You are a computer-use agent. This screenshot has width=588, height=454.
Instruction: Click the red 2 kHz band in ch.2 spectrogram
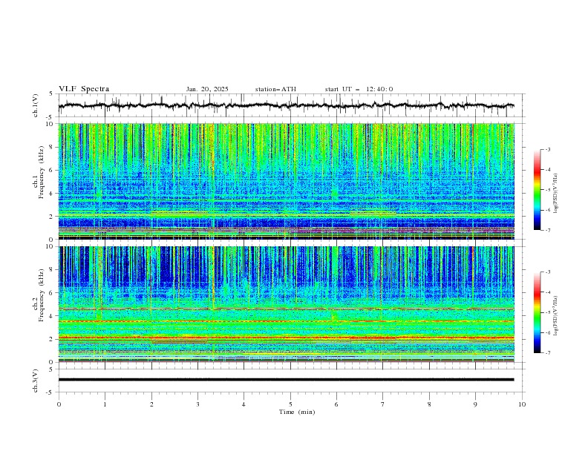coord(286,338)
